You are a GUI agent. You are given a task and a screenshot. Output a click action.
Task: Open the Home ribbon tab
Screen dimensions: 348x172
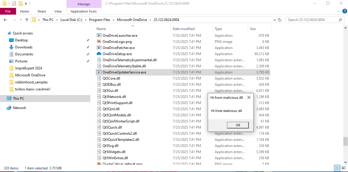[x=25, y=11]
